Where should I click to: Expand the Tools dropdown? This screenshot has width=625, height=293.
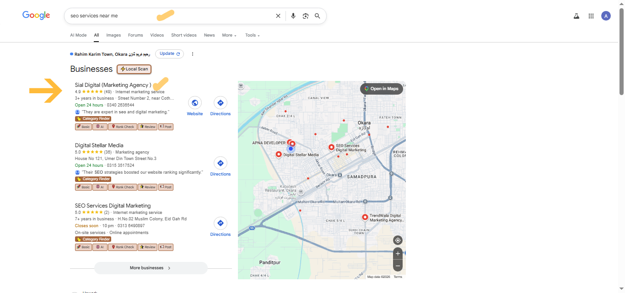point(252,35)
